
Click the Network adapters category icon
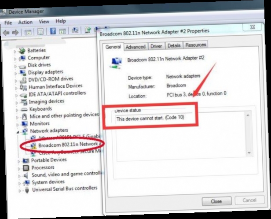click(25, 131)
